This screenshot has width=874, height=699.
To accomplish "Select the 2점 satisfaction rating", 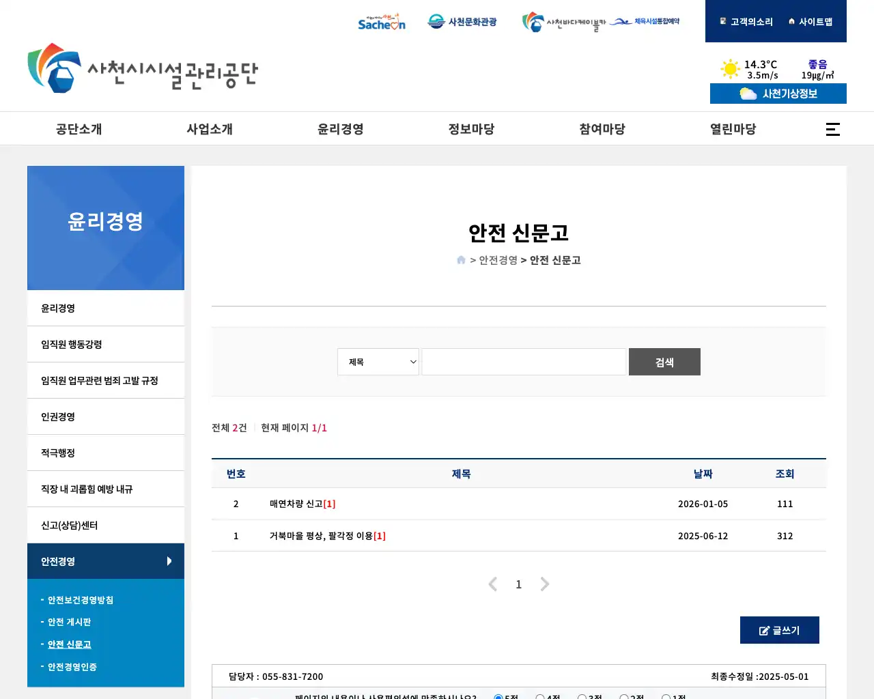I will tap(624, 697).
